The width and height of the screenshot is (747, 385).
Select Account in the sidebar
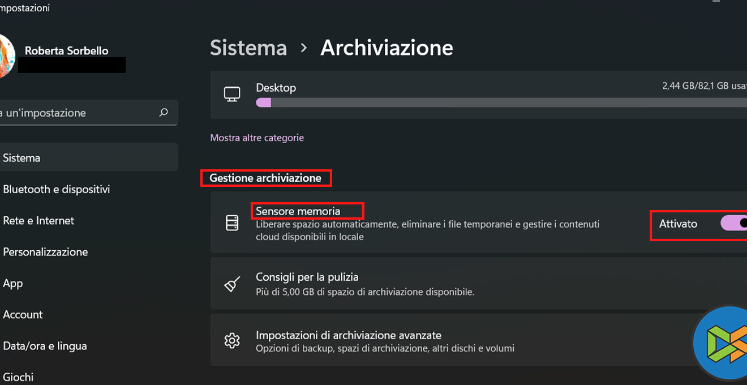tap(23, 315)
